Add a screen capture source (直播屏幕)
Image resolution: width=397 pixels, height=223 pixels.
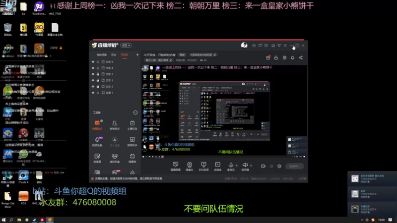(x=176, y=167)
